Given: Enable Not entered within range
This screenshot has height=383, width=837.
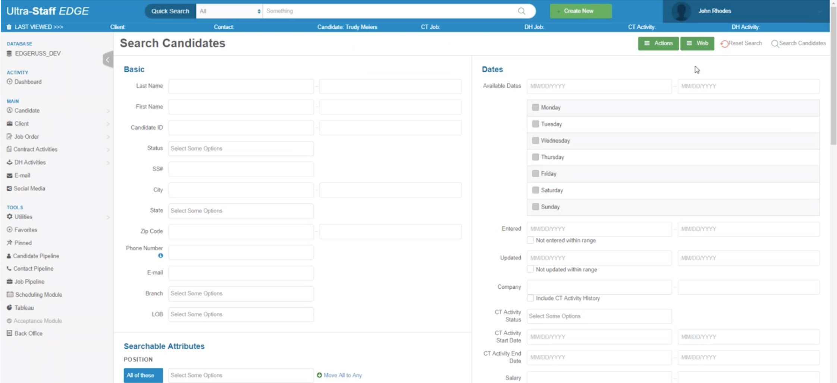Looking at the screenshot, I should tap(530, 240).
